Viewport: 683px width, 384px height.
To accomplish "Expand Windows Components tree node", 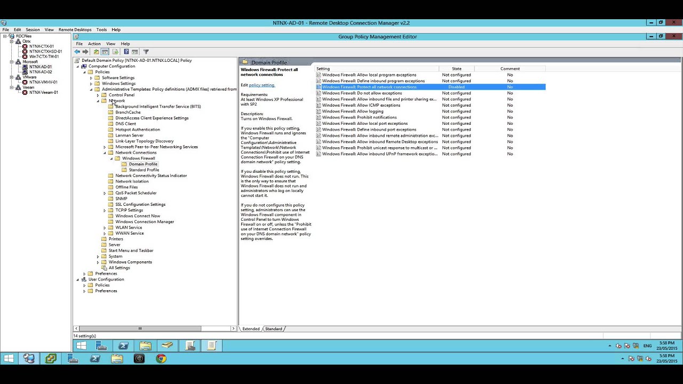I will tap(98, 262).
